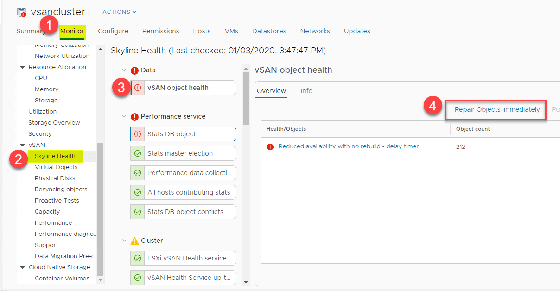Click Repair Objects Immediately link
The width and height of the screenshot is (560, 304).
tap(497, 109)
